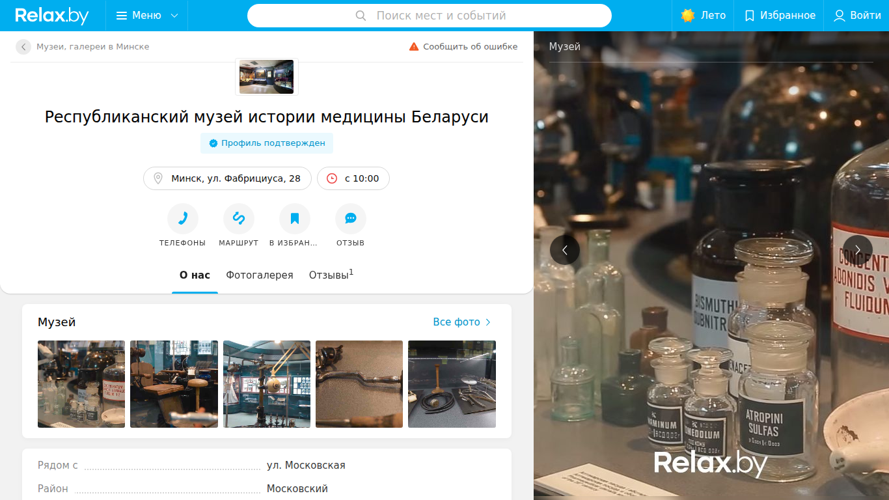This screenshot has height=500, width=889.
Task: Expand the Меню dropdown
Action: point(147,16)
